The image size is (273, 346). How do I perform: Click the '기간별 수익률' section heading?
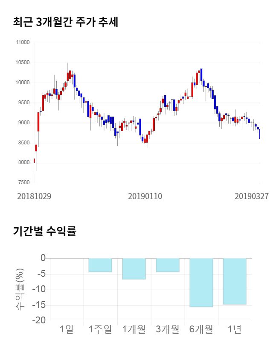pyautogui.click(x=44, y=232)
